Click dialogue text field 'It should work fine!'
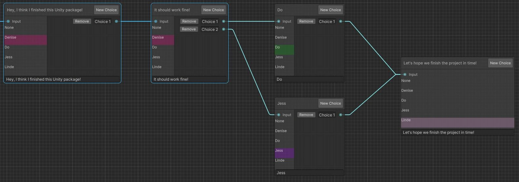 (190, 79)
